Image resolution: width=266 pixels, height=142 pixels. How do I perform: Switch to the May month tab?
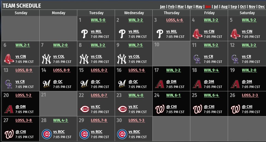point(199,7)
